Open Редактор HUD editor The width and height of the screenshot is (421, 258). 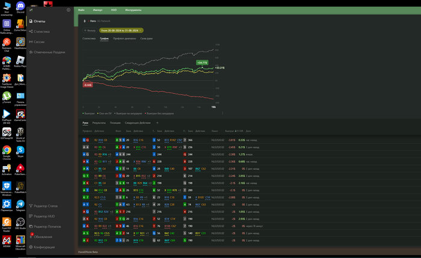[x=45, y=216]
